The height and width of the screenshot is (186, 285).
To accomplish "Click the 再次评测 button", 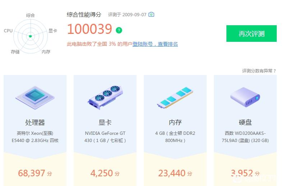I will point(251,34).
